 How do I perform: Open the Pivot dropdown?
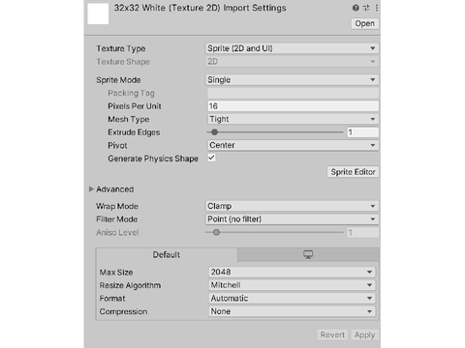tap(293, 145)
